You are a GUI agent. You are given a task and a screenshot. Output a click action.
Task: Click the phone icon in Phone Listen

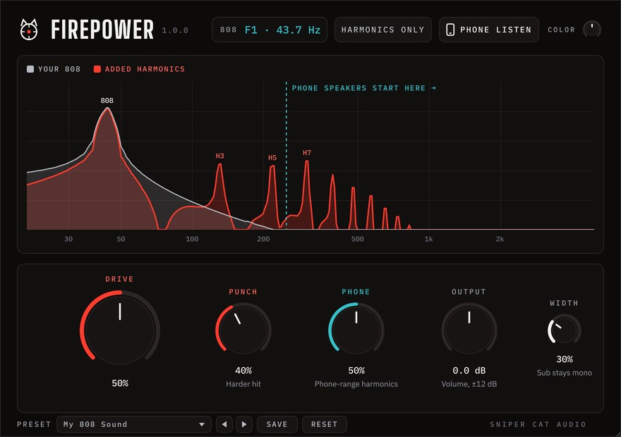click(x=450, y=30)
